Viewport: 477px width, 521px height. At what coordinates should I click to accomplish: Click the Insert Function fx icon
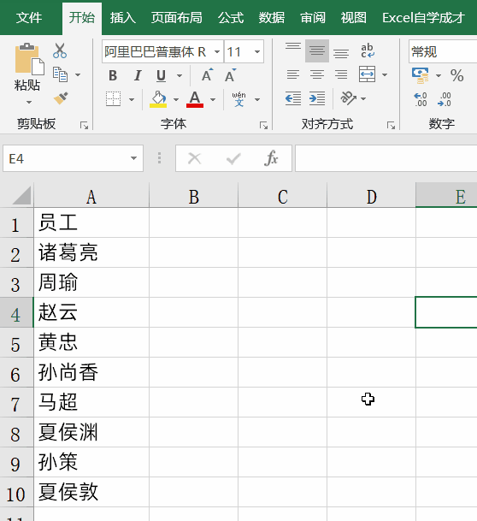[x=271, y=158]
